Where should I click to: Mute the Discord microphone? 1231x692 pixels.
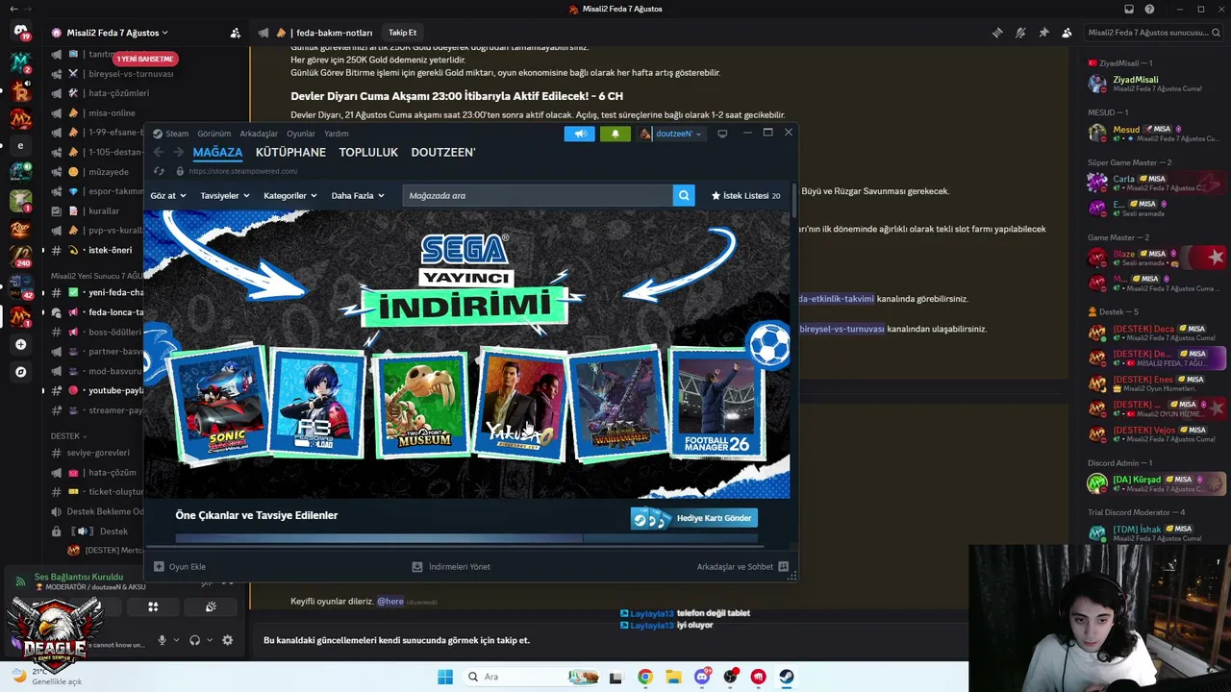(x=163, y=640)
